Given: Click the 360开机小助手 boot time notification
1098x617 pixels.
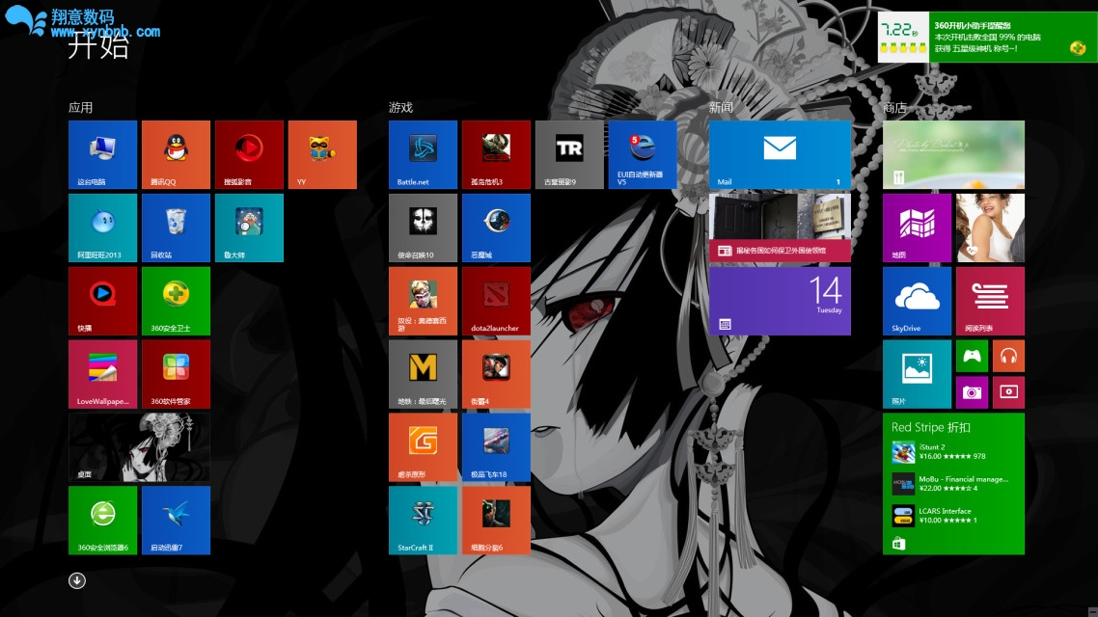Looking at the screenshot, I should 987,37.
